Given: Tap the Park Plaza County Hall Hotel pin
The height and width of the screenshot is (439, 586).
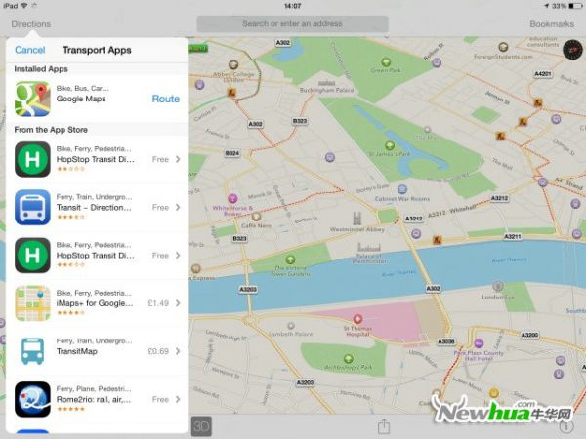Looking at the screenshot, I should pyautogui.click(x=479, y=343).
